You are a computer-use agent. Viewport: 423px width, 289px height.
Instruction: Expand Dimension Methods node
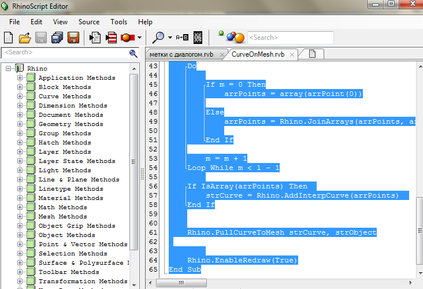[20, 106]
